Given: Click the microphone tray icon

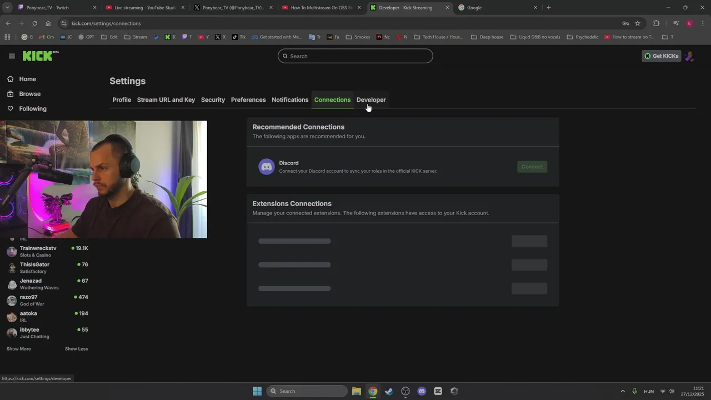Looking at the screenshot, I should (634, 391).
